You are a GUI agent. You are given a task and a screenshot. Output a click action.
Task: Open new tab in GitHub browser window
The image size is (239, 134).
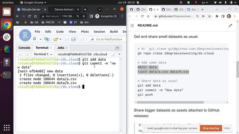(202, 9)
